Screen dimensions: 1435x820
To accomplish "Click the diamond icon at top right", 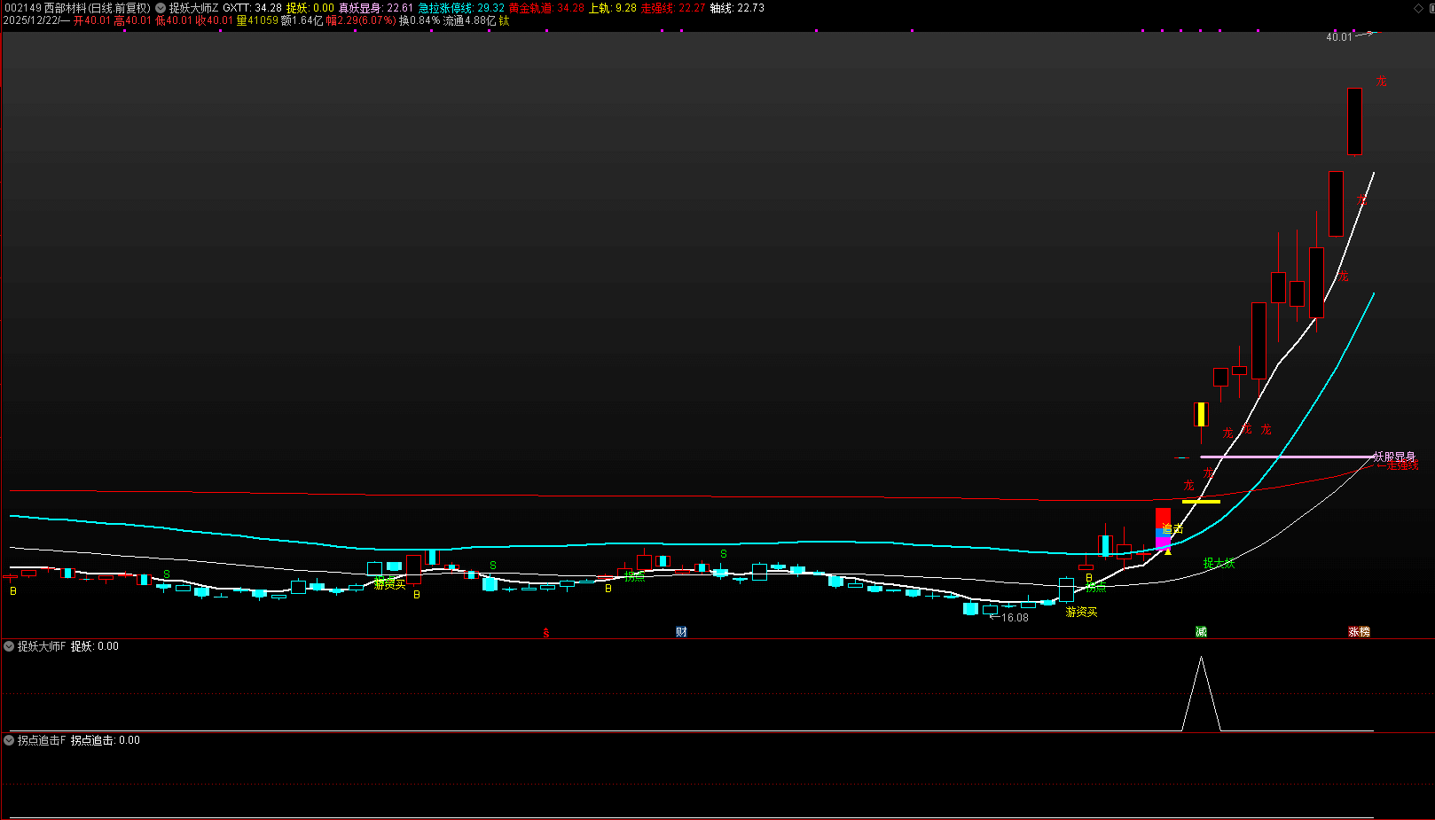I will point(1418,8).
